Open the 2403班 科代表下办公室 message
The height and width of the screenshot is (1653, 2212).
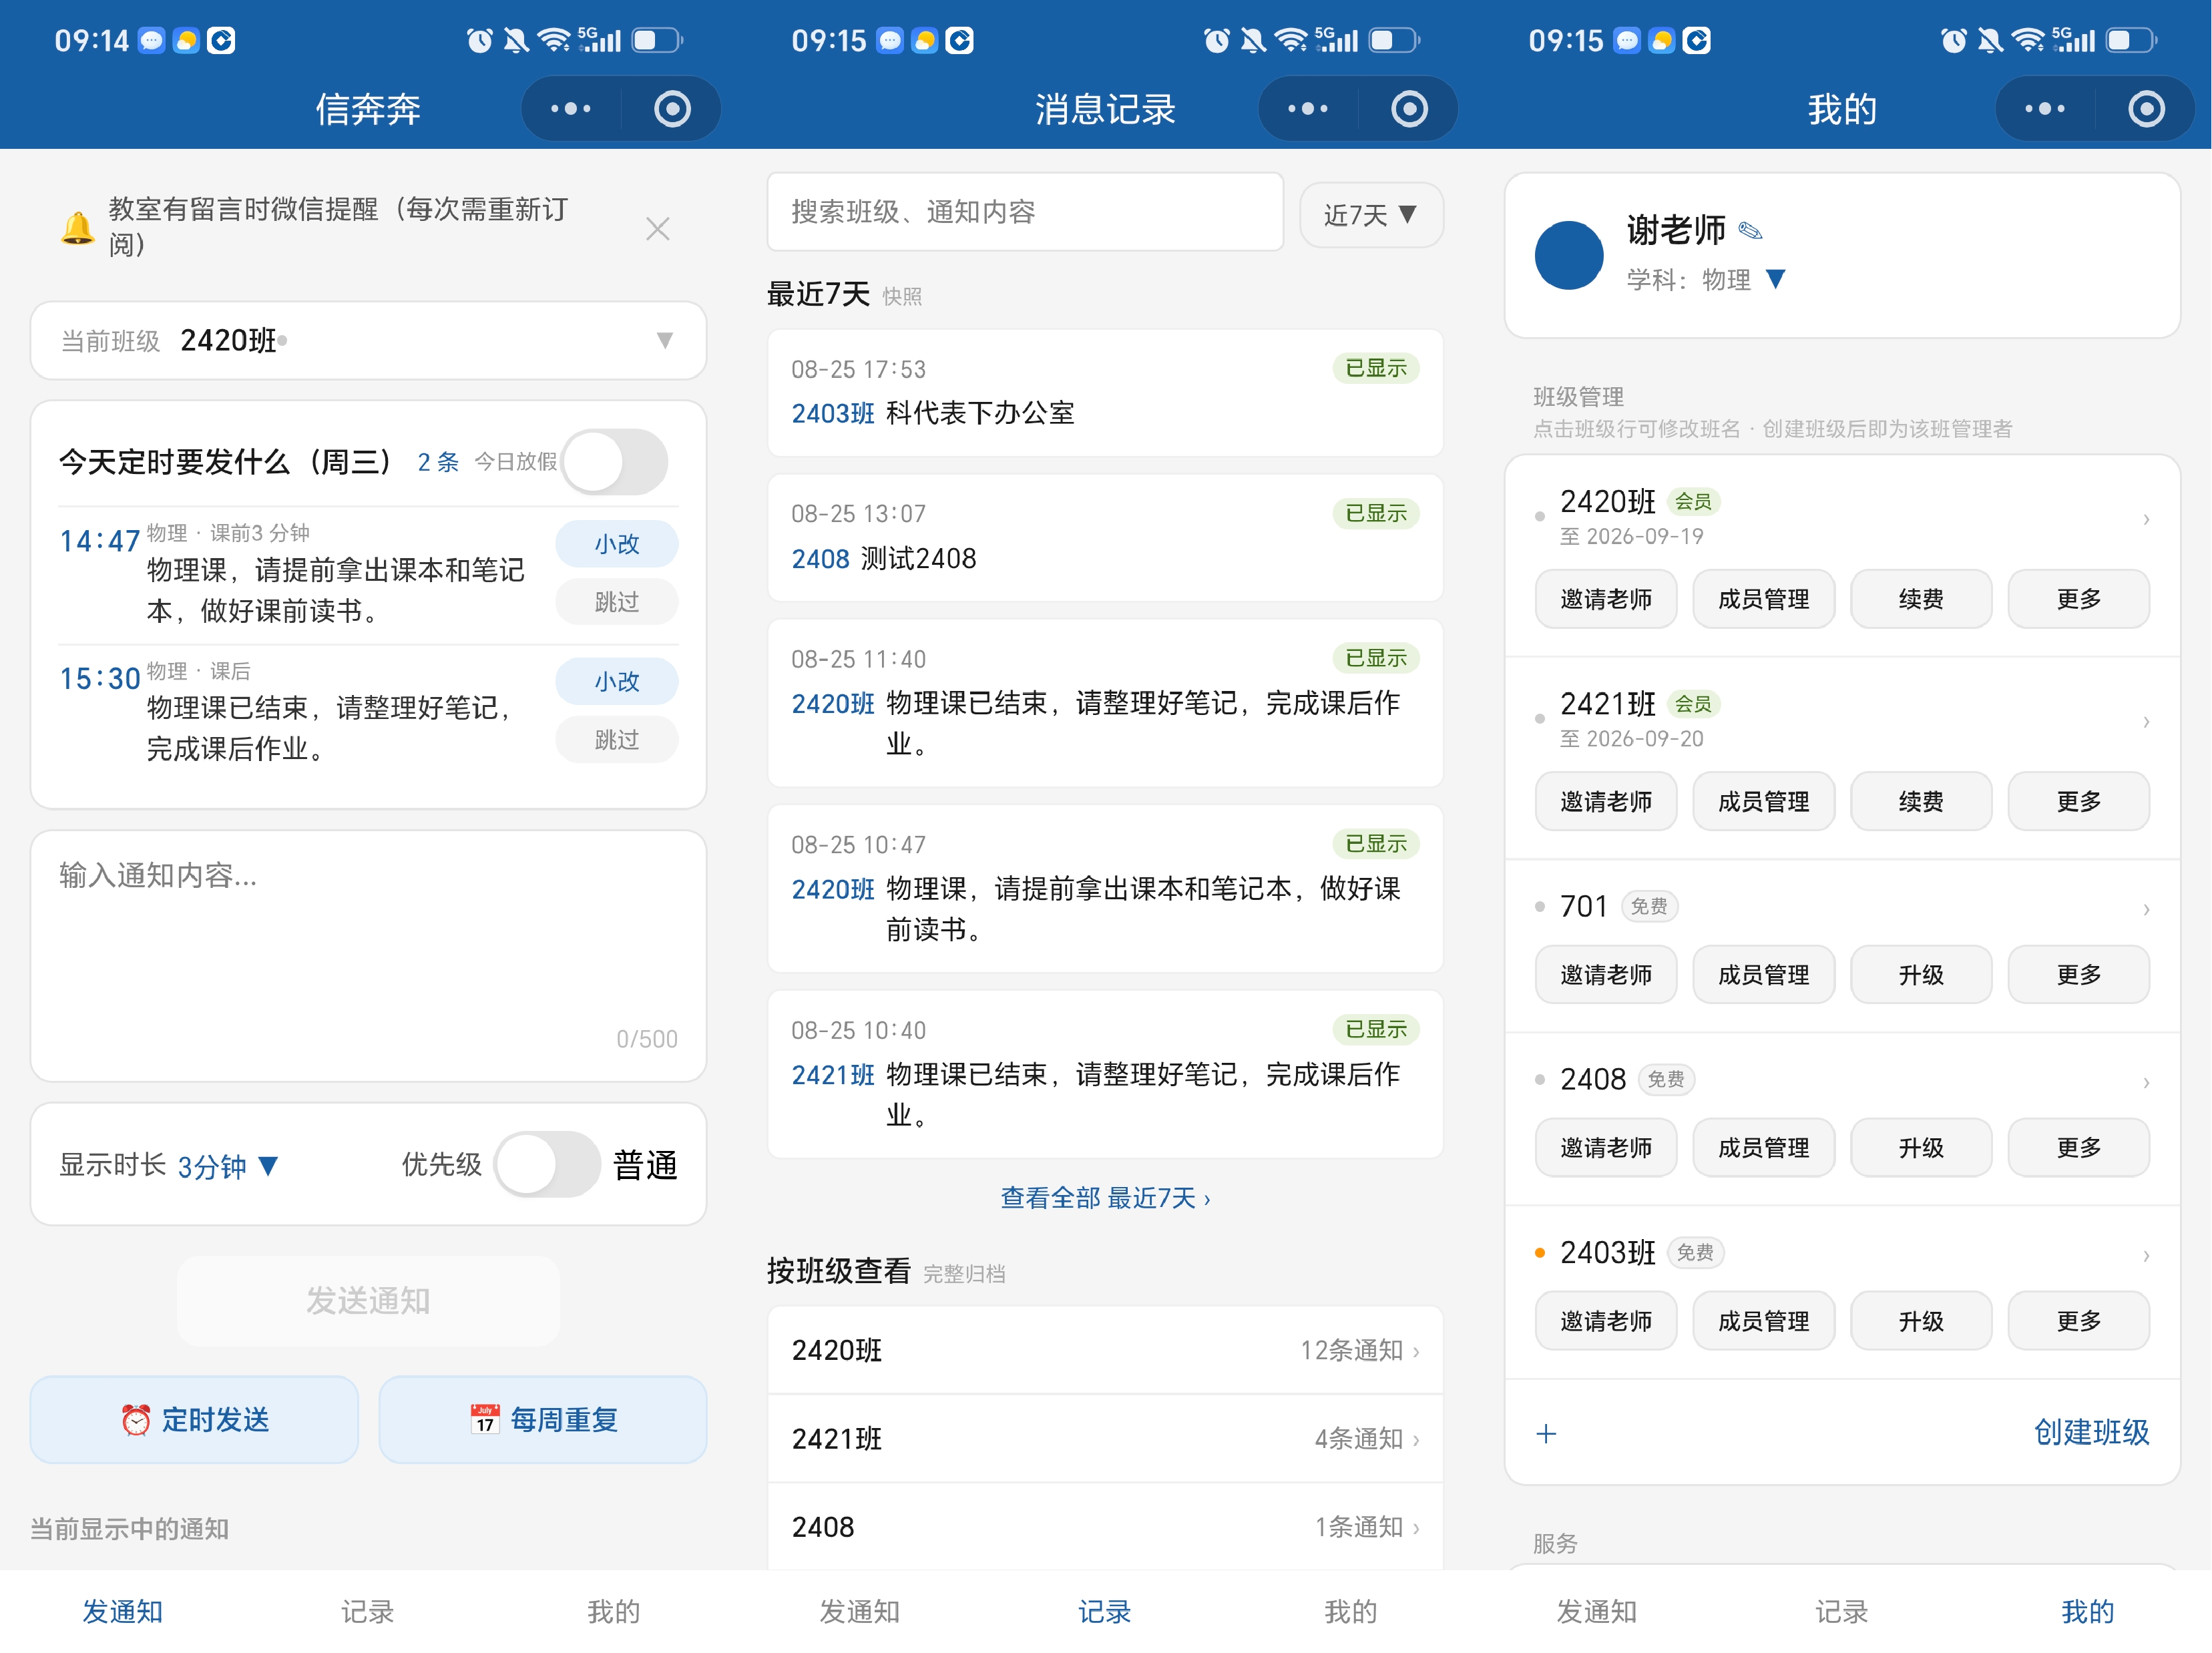tap(1105, 392)
